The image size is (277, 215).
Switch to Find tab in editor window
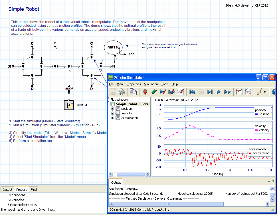pos(34,190)
